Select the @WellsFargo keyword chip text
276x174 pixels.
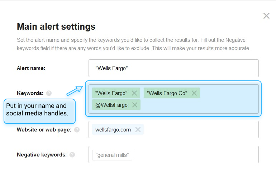[111, 105]
